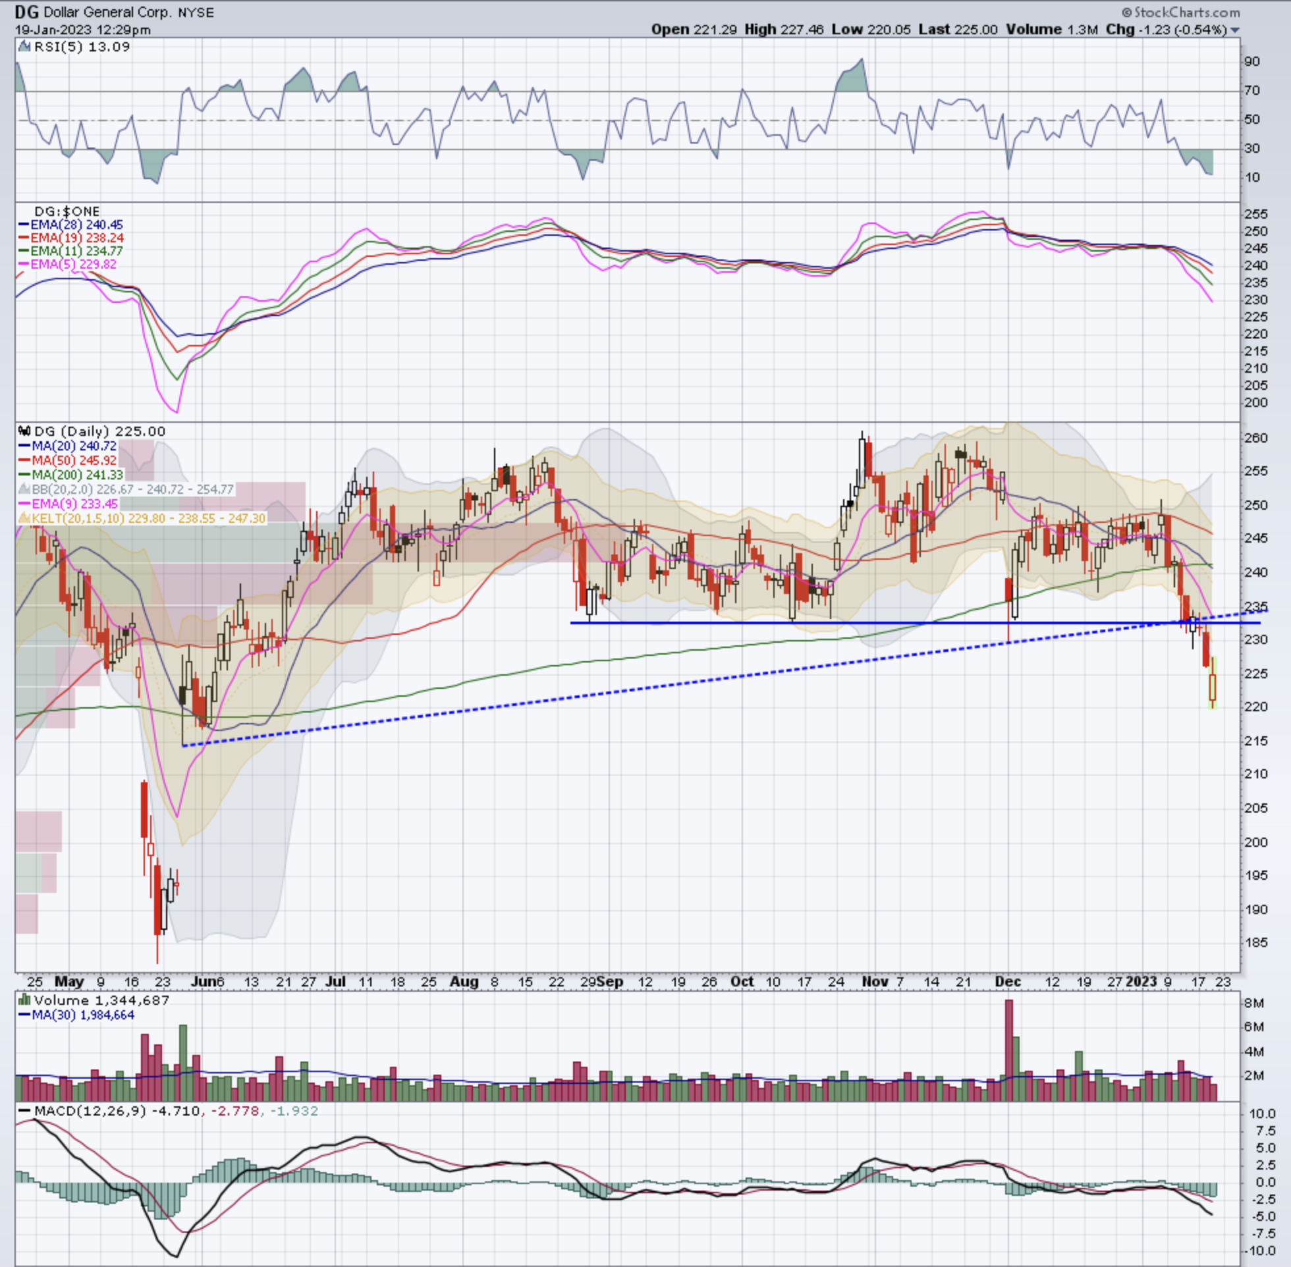Image resolution: width=1291 pixels, height=1267 pixels.
Task: Click the KELT(20,1.5,10) Keltner legend
Action: pos(142,518)
